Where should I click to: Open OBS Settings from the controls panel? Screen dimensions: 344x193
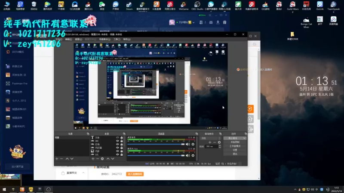235,150
